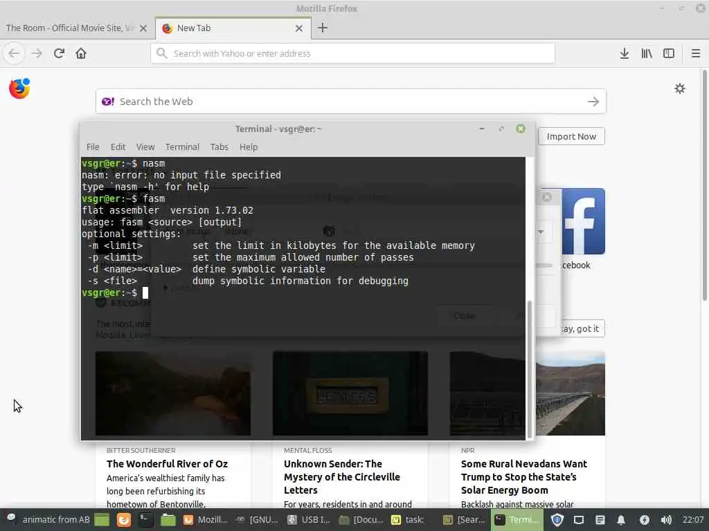Click the shield security tray icon
709x531 pixels.
pyautogui.click(x=557, y=520)
